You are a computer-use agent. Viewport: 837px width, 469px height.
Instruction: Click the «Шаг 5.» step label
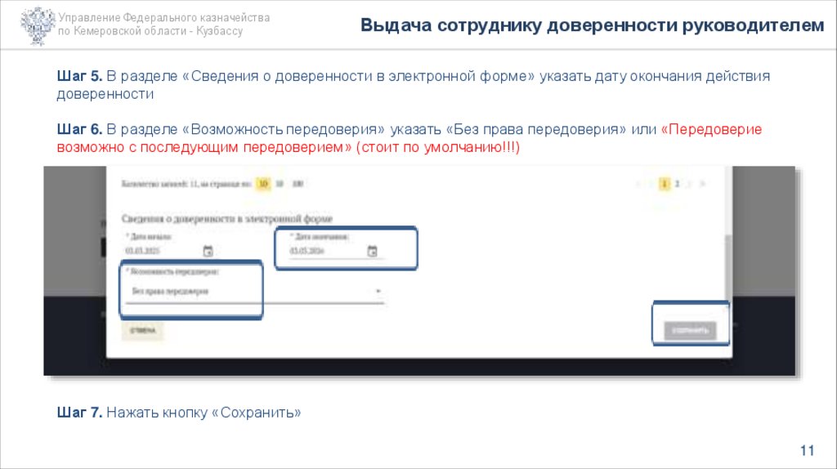(79, 76)
